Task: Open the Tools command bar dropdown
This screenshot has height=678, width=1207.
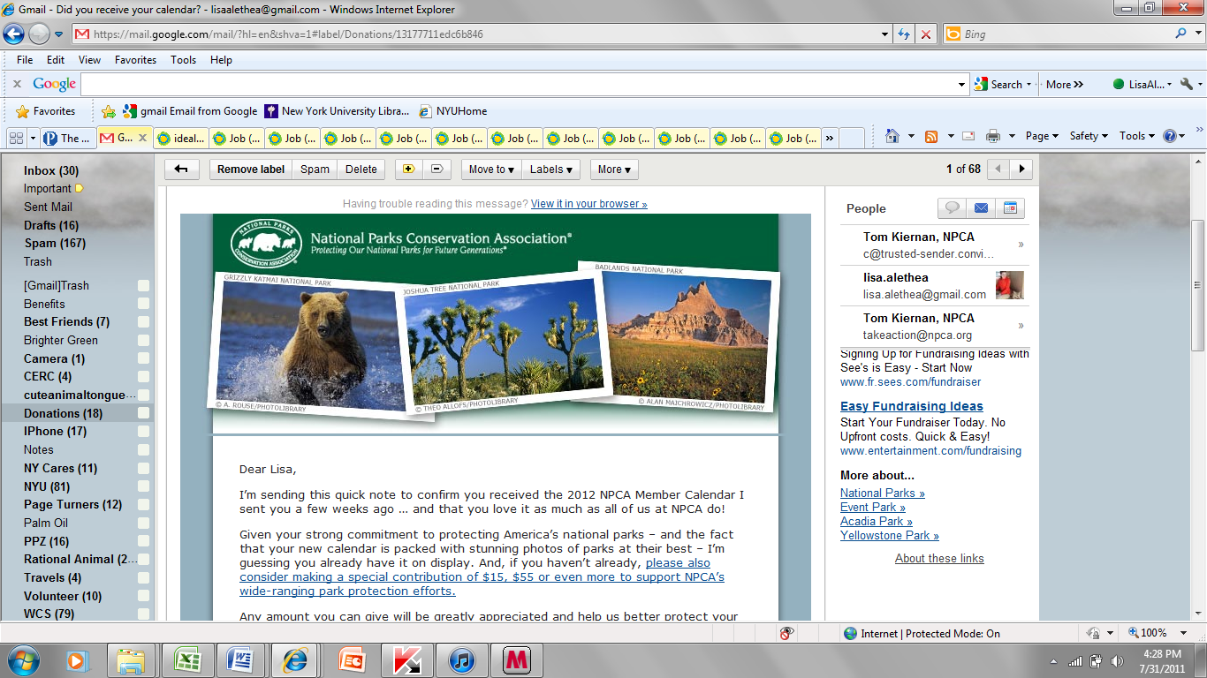Action: (x=1137, y=136)
